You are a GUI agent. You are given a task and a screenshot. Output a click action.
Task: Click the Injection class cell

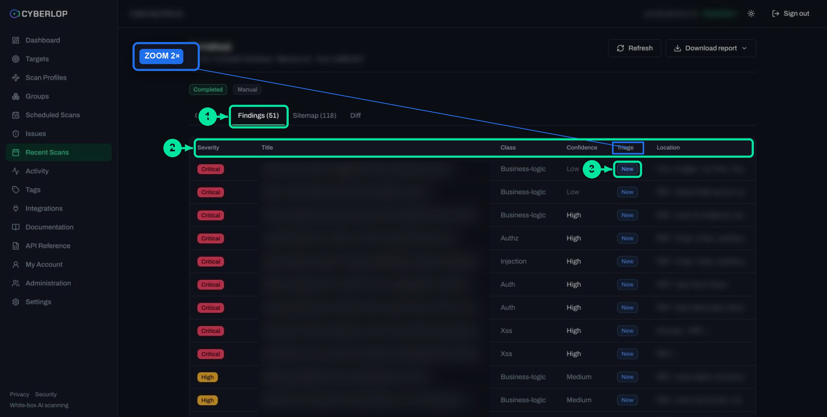513,261
